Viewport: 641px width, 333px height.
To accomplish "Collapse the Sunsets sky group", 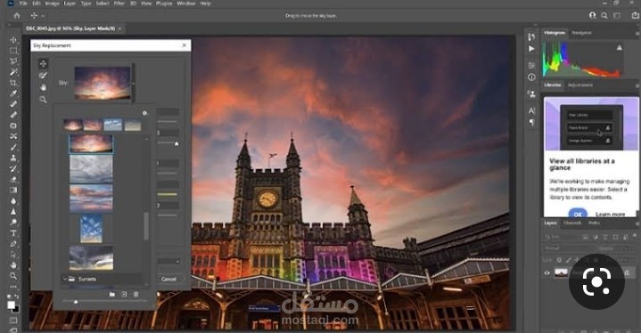I will pos(64,280).
